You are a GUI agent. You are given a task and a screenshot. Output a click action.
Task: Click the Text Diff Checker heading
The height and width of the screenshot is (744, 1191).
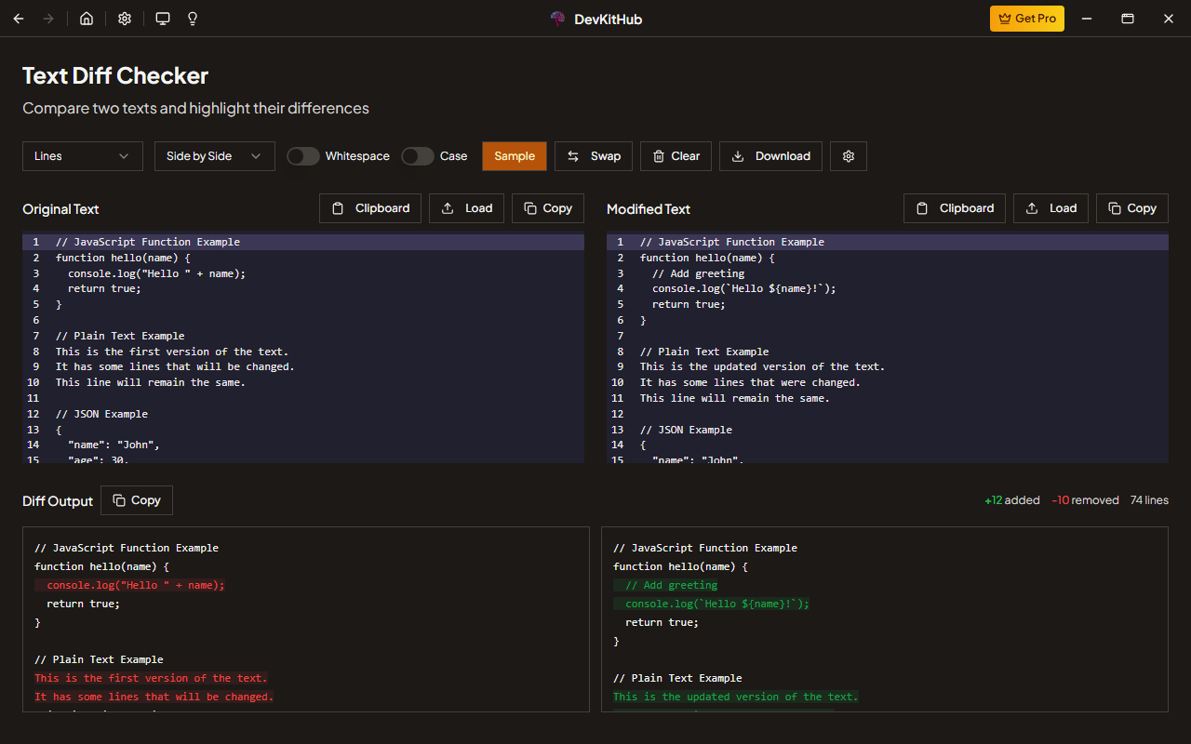tap(115, 75)
